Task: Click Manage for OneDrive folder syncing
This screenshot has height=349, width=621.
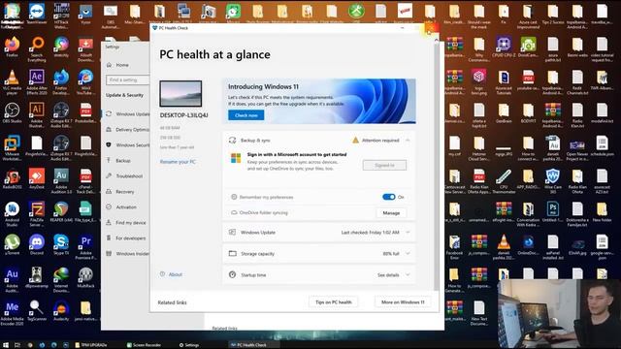Action: [391, 213]
